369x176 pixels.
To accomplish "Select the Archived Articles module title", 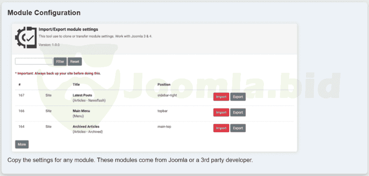I will coord(86,127).
